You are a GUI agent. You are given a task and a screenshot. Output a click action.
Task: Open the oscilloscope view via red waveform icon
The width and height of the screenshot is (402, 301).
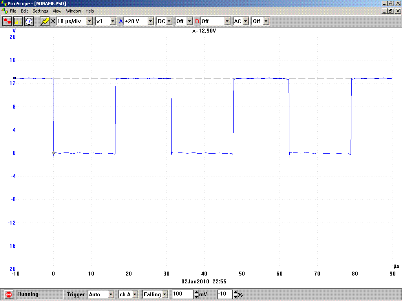[7, 21]
